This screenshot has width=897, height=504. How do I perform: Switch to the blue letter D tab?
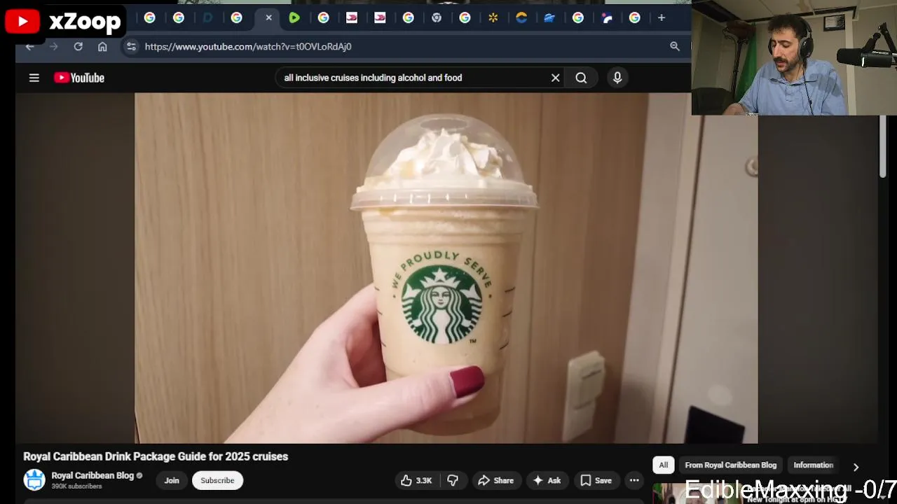tap(207, 17)
